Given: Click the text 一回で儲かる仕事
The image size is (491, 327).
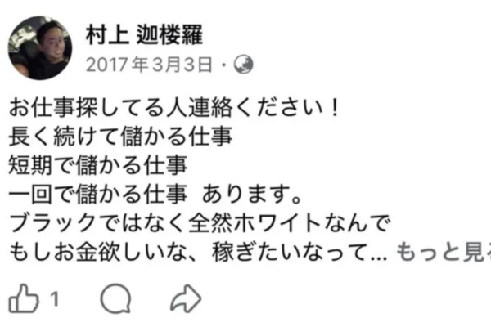Looking at the screenshot, I should [98, 195].
